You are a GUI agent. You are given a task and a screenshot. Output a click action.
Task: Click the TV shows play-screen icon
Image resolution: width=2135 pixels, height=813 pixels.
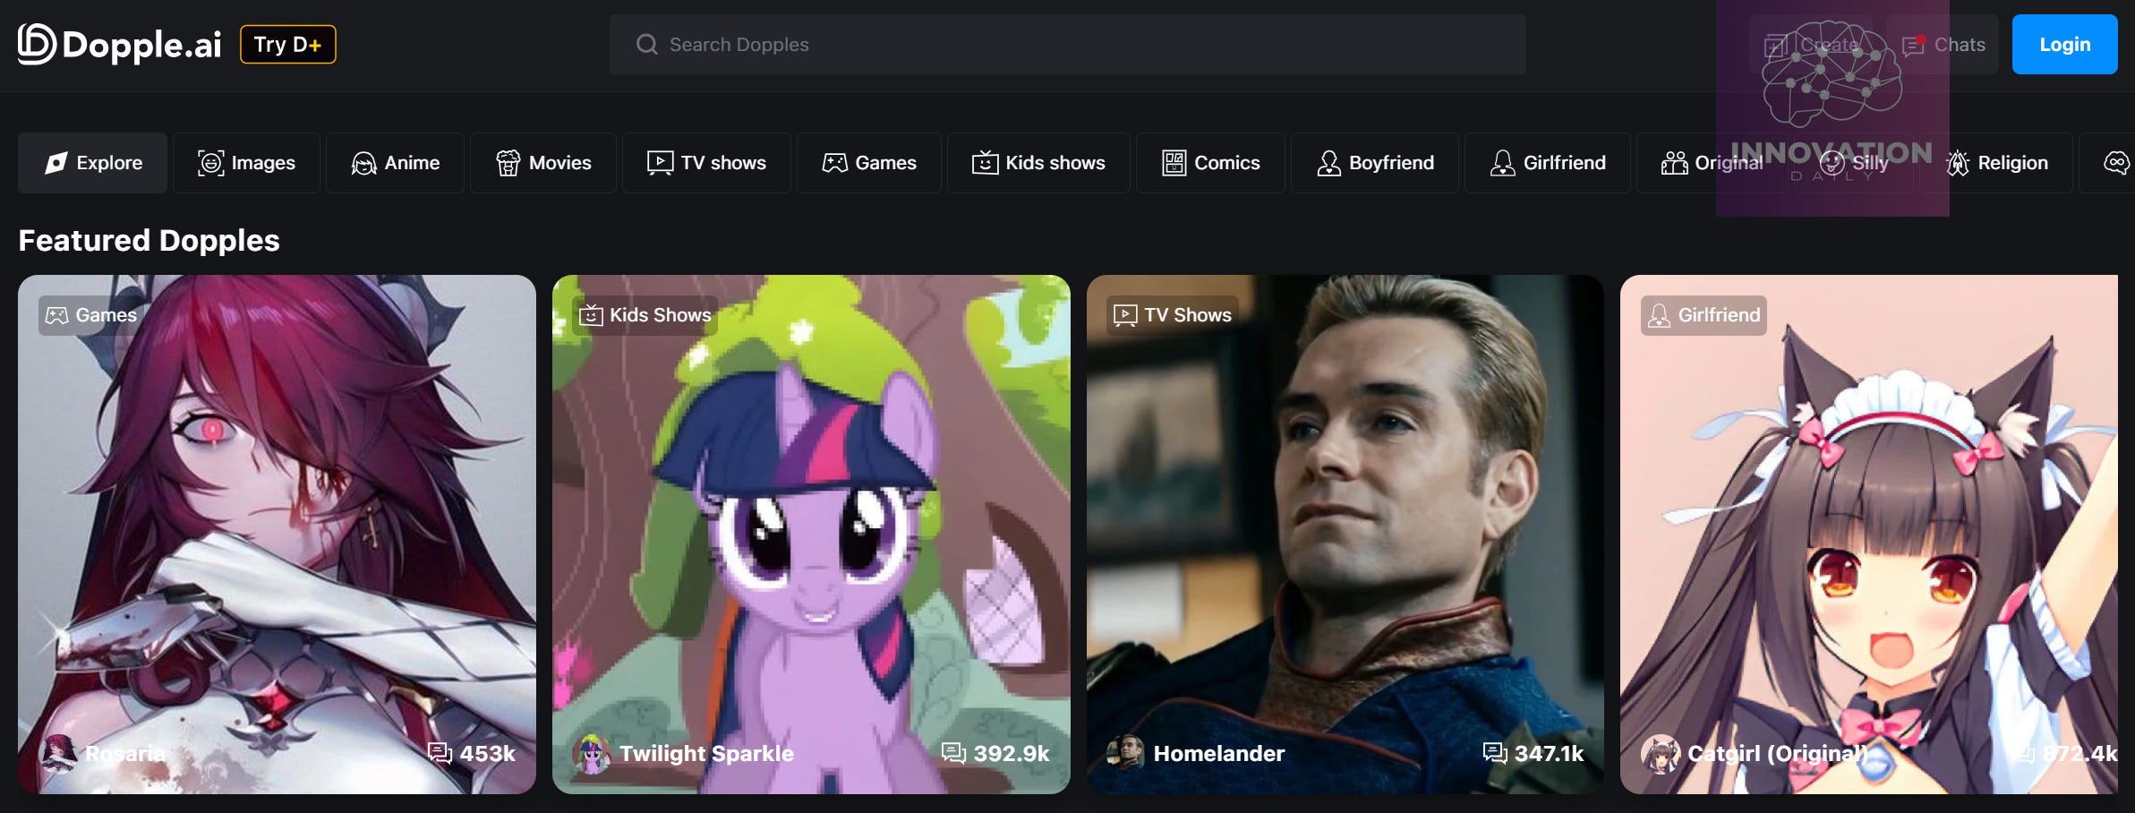coord(660,163)
